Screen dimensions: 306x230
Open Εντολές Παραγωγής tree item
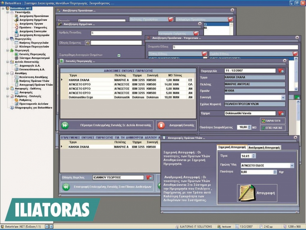pyautogui.click(x=32, y=54)
